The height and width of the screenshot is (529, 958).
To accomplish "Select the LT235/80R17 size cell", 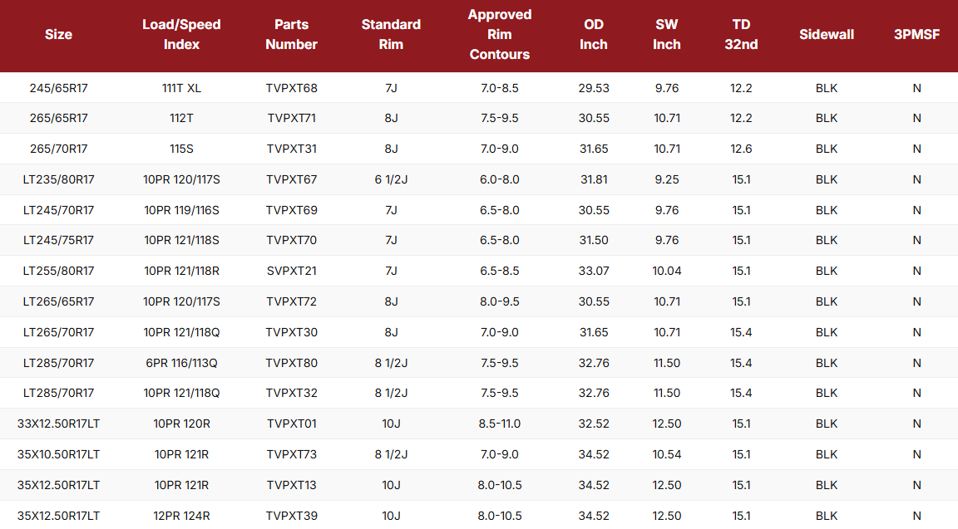I will click(58, 179).
